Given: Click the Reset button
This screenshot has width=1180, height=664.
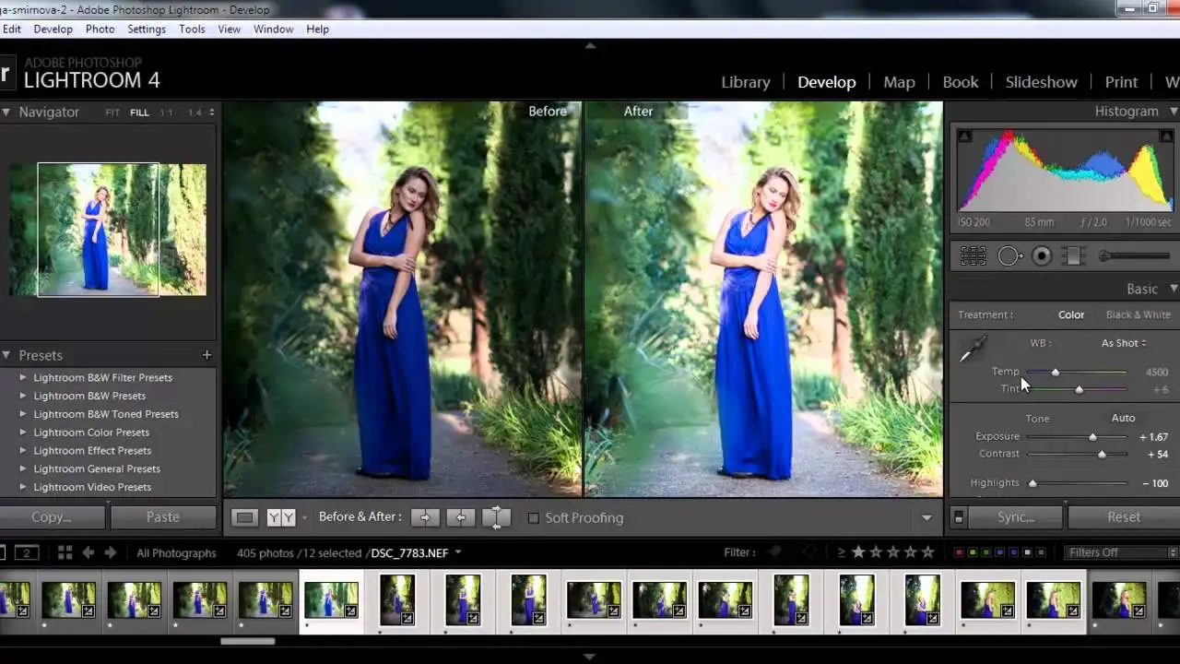Looking at the screenshot, I should pyautogui.click(x=1124, y=517).
